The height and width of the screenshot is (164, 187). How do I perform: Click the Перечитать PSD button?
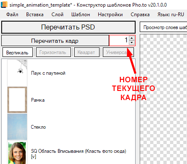(68, 27)
